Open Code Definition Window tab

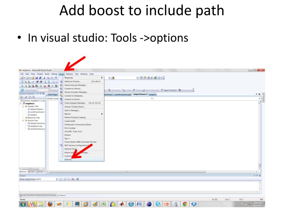point(31,195)
